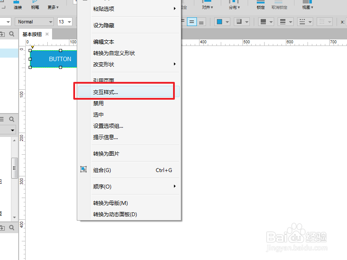The width and height of the screenshot is (347, 260).
Task: Select the 连接 connector tool
Action: [x=17, y=5]
